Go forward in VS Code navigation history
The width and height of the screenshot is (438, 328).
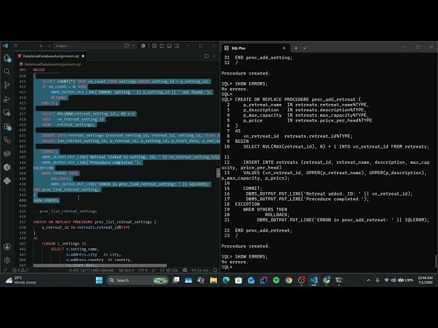(x=49, y=46)
